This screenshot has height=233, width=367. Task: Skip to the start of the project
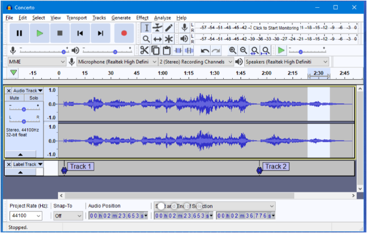click(80, 33)
